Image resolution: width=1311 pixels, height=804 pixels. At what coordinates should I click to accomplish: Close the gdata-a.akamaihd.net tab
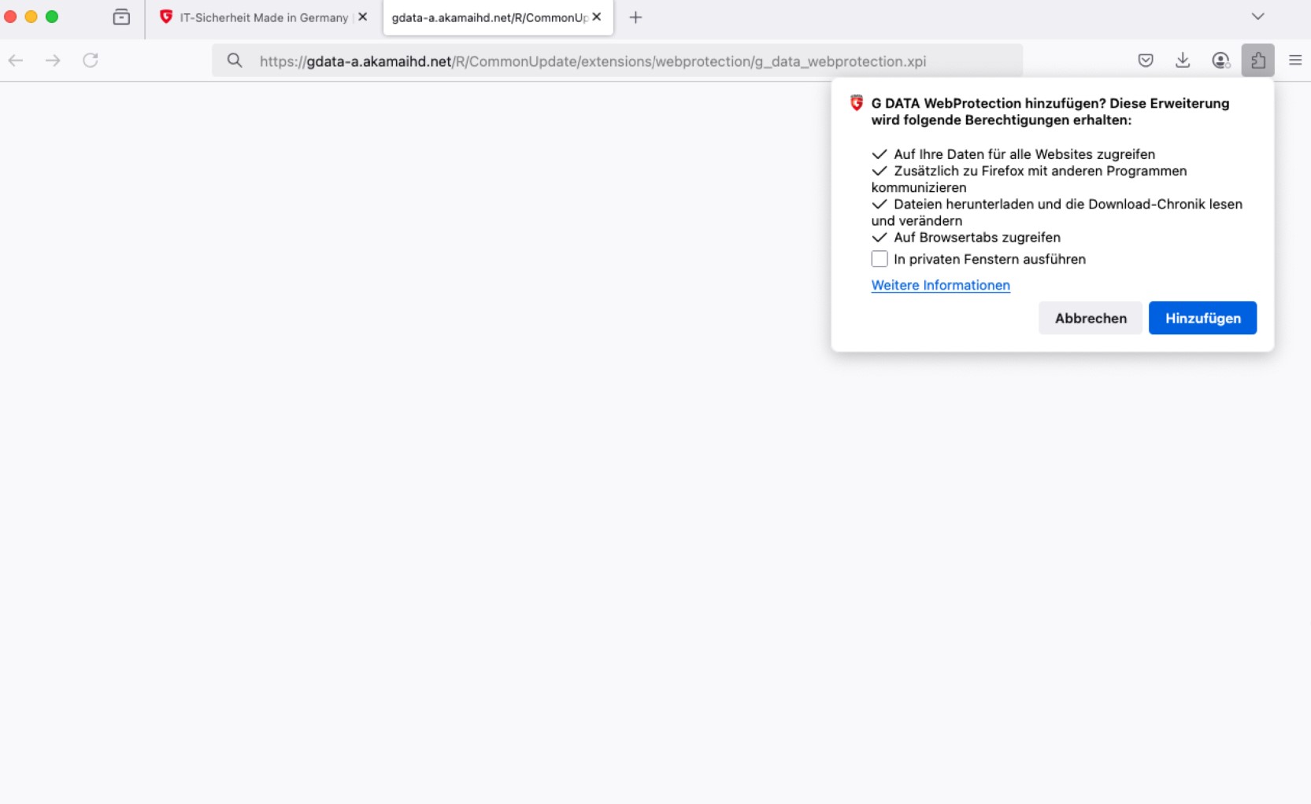(597, 17)
